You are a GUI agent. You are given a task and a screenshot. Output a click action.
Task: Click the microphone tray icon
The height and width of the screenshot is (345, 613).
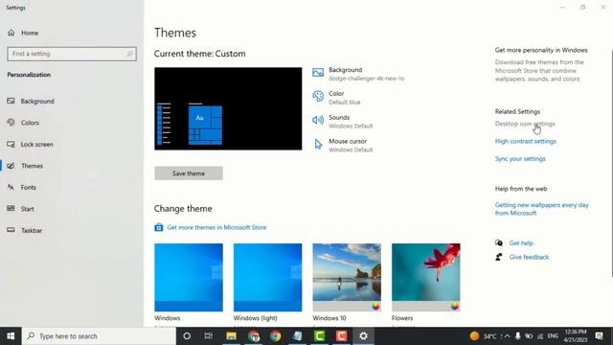pos(517,336)
